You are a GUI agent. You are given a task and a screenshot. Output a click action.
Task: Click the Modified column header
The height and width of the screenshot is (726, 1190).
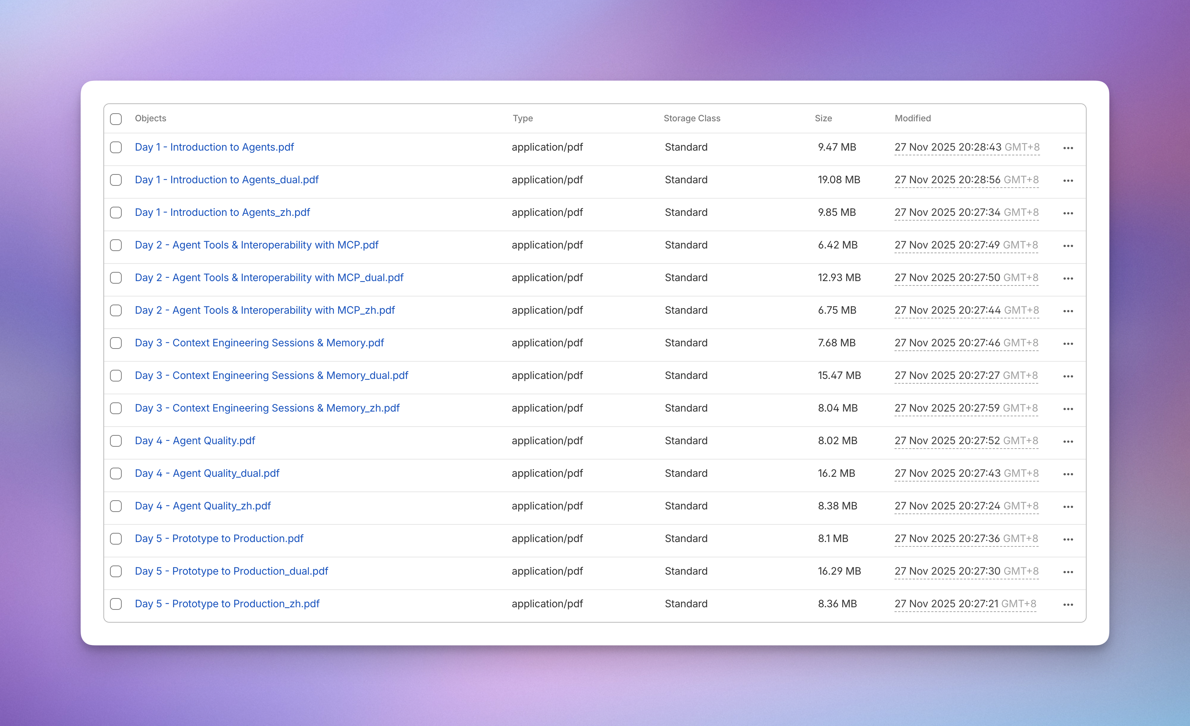click(912, 118)
